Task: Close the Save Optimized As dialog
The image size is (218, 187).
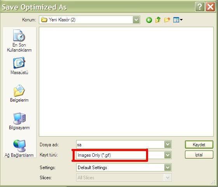Action: [210, 7]
